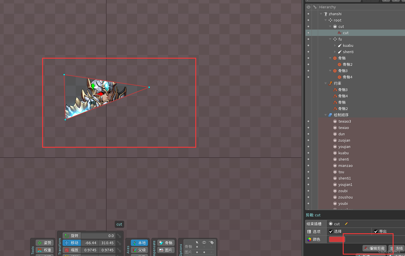Toggle the visibility dot for the zoubi slot

pos(308,191)
